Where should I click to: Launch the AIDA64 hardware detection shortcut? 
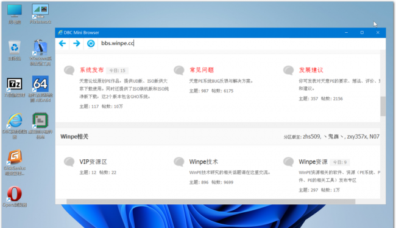click(x=40, y=89)
